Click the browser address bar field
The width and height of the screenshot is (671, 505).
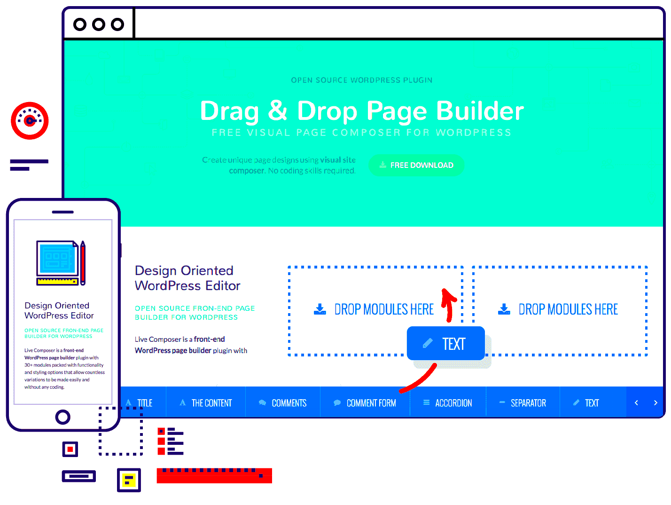pos(398,24)
